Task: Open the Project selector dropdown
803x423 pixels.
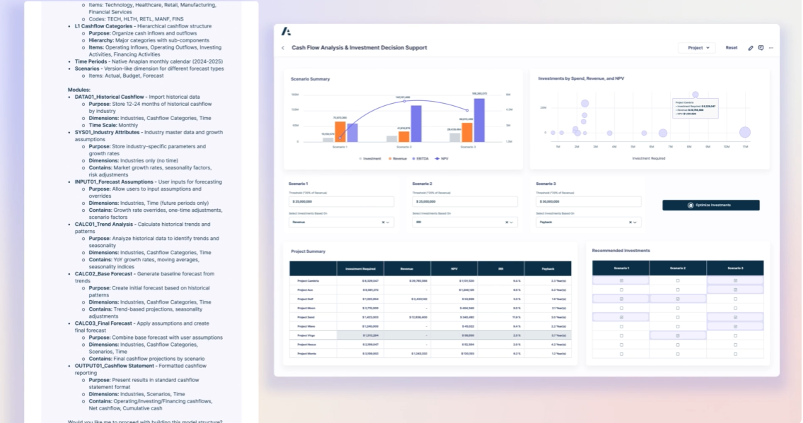Action: [x=698, y=48]
